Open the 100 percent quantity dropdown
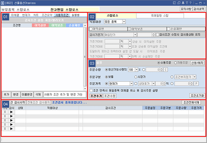This screenshot has height=143, width=207. coord(137,70)
